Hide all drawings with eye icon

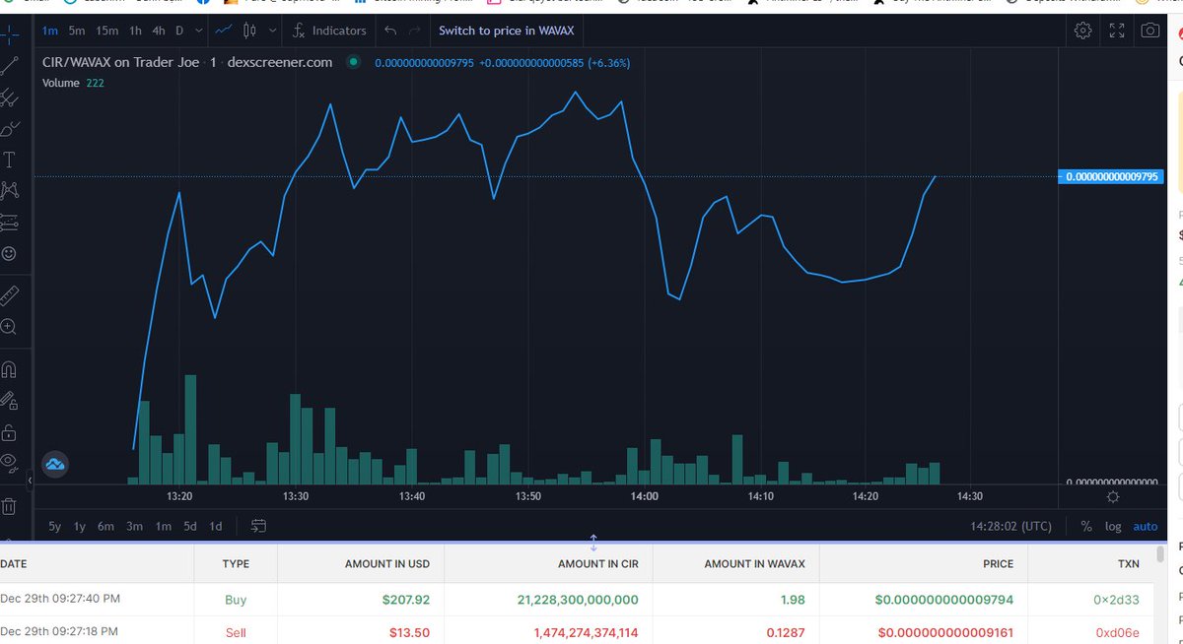[x=9, y=461]
